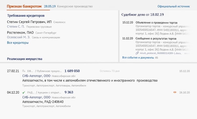Click director name Осеевский М. Э.
Image resolution: width=197 pixels, height=119 pixels.
(19, 37)
